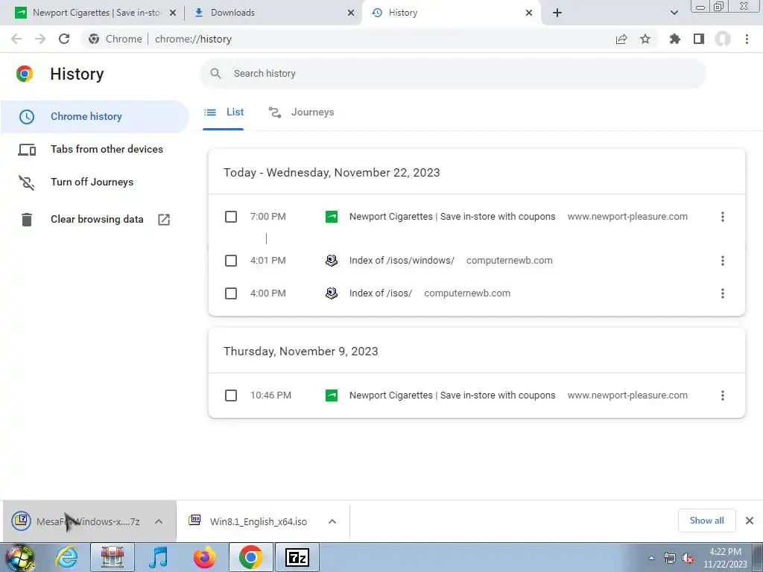Select the 10:46 PM November 9 entry checkbox

[231, 395]
